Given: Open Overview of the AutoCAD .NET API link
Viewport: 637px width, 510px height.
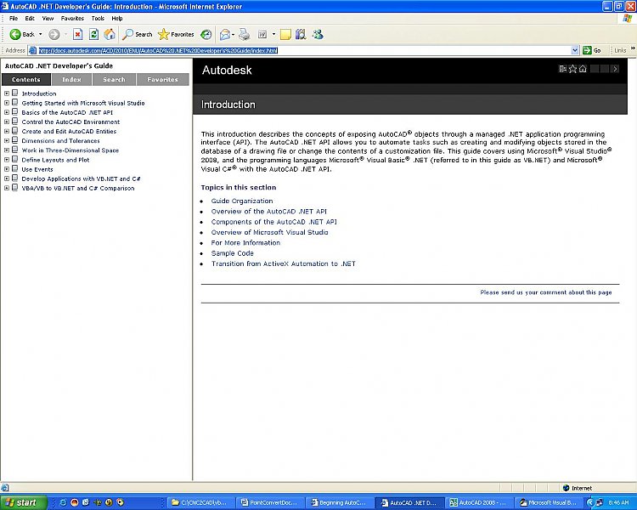Looking at the screenshot, I should point(268,212).
